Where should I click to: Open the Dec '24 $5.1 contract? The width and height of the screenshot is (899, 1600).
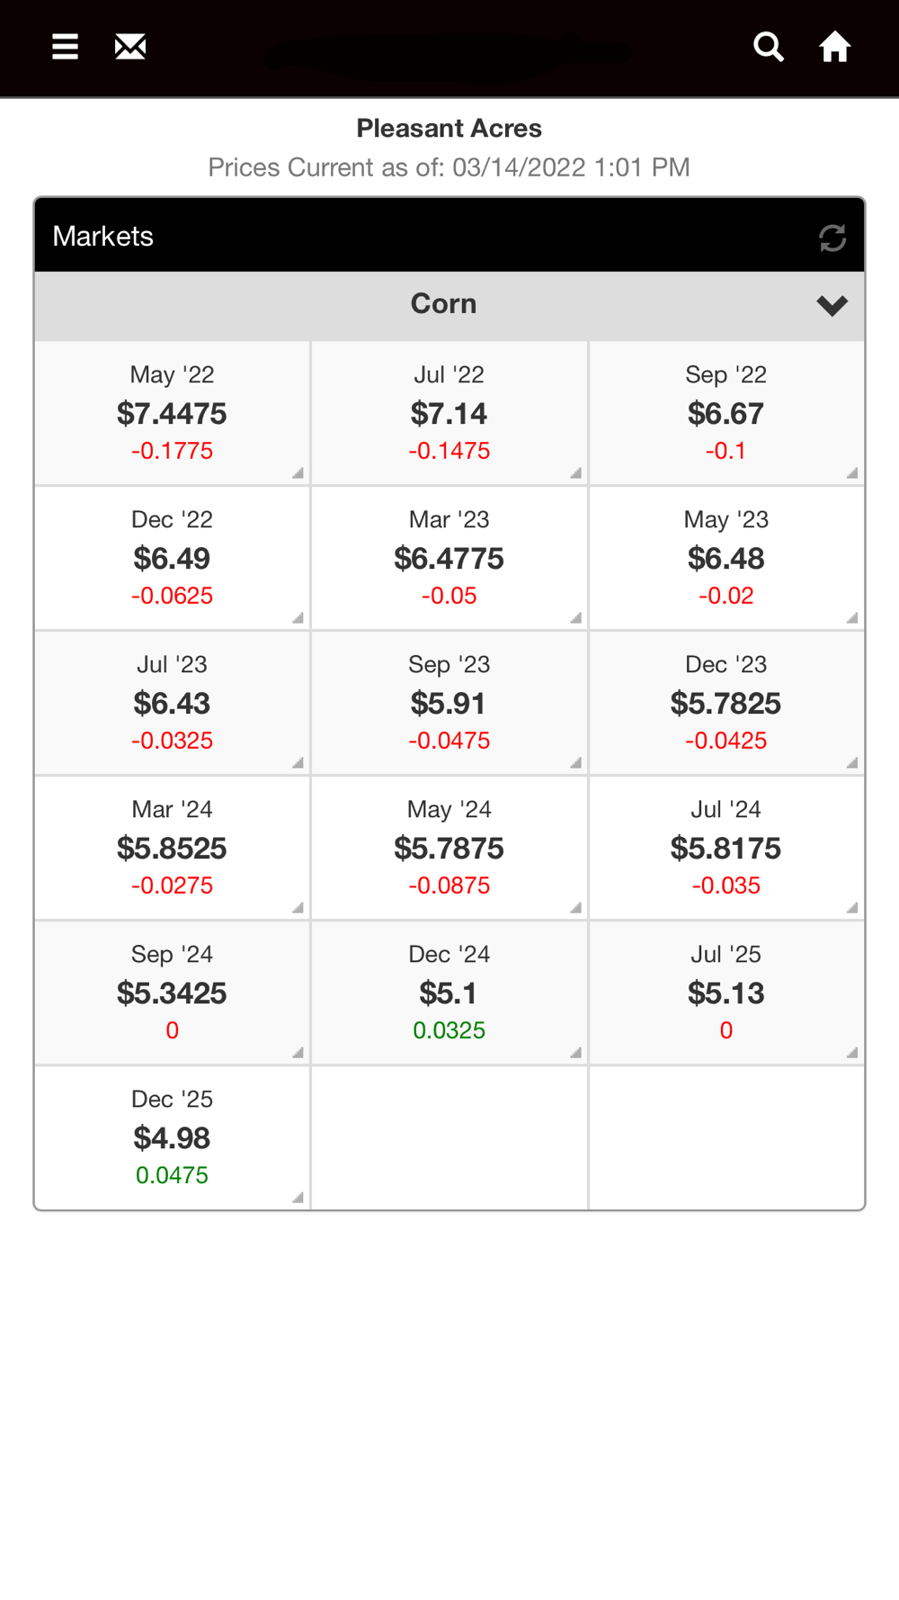click(x=449, y=993)
